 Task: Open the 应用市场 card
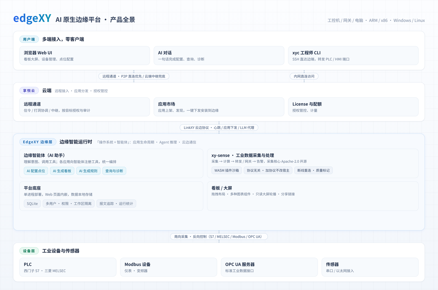[x=219, y=107]
